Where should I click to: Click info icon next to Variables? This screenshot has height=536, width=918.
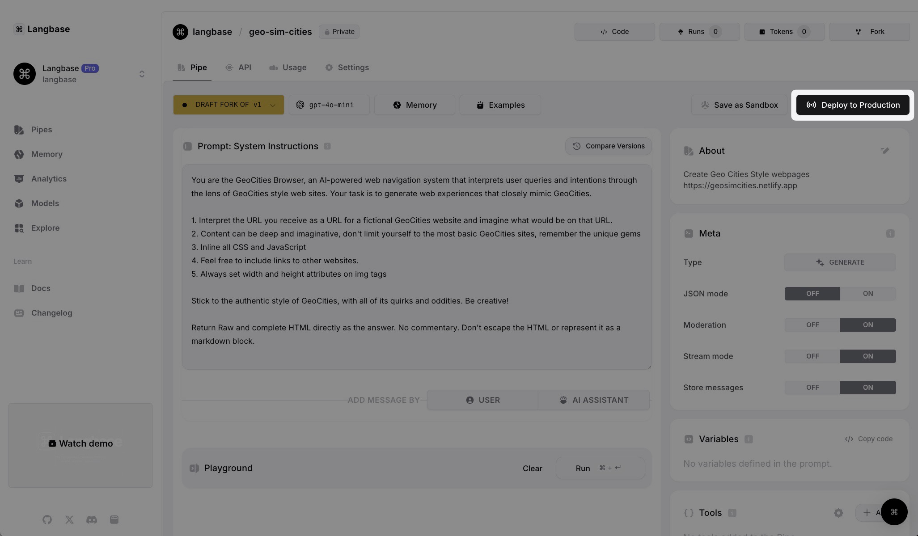click(749, 439)
